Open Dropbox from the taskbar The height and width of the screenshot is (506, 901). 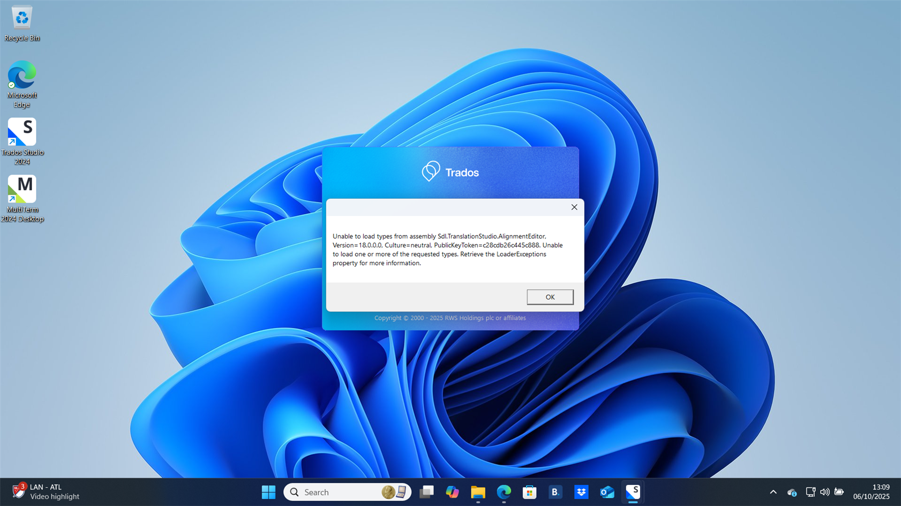click(582, 492)
